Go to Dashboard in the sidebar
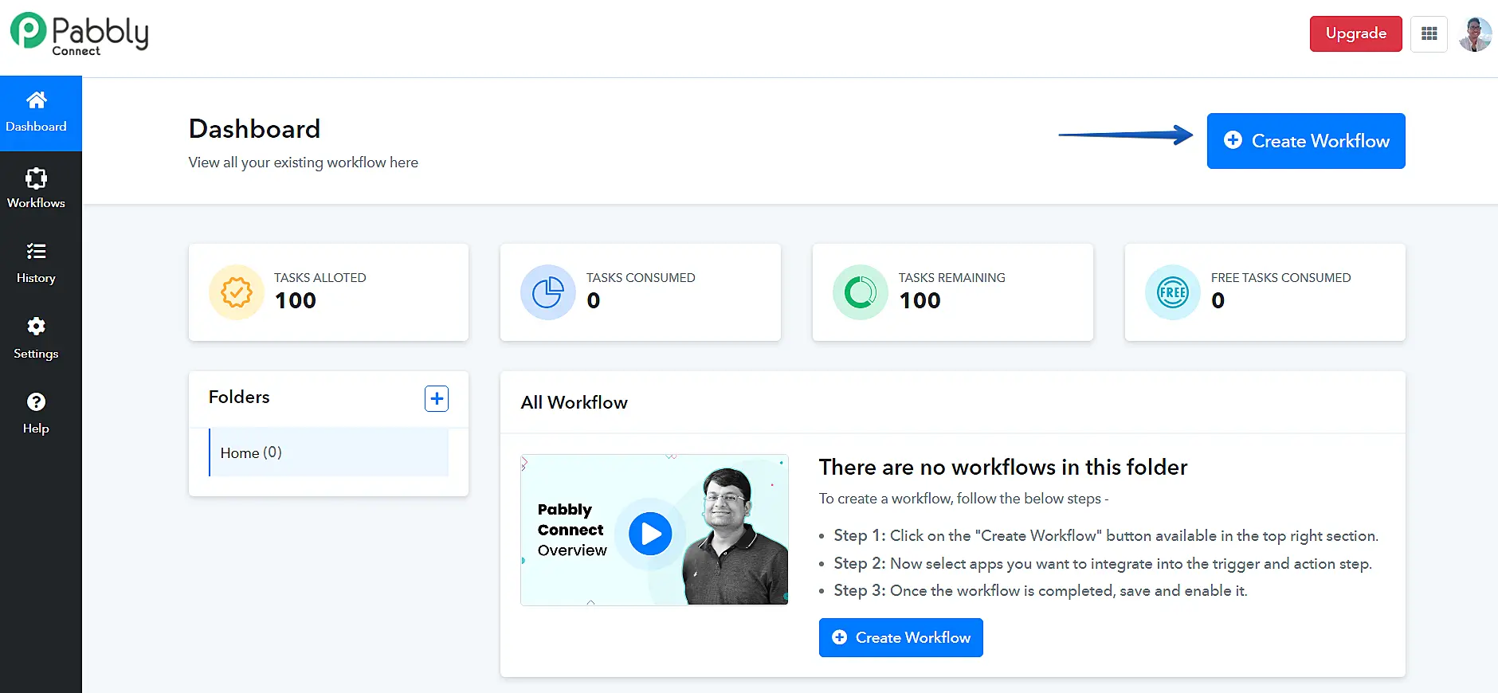The height and width of the screenshot is (693, 1498). [37, 112]
